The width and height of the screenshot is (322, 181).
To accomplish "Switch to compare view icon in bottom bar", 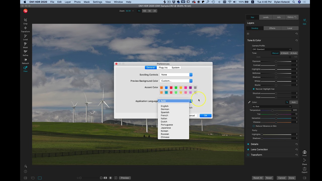I will 33,178.
